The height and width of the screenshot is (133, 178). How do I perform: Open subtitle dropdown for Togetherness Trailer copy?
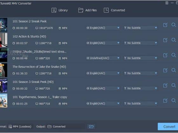(x=140, y=104)
